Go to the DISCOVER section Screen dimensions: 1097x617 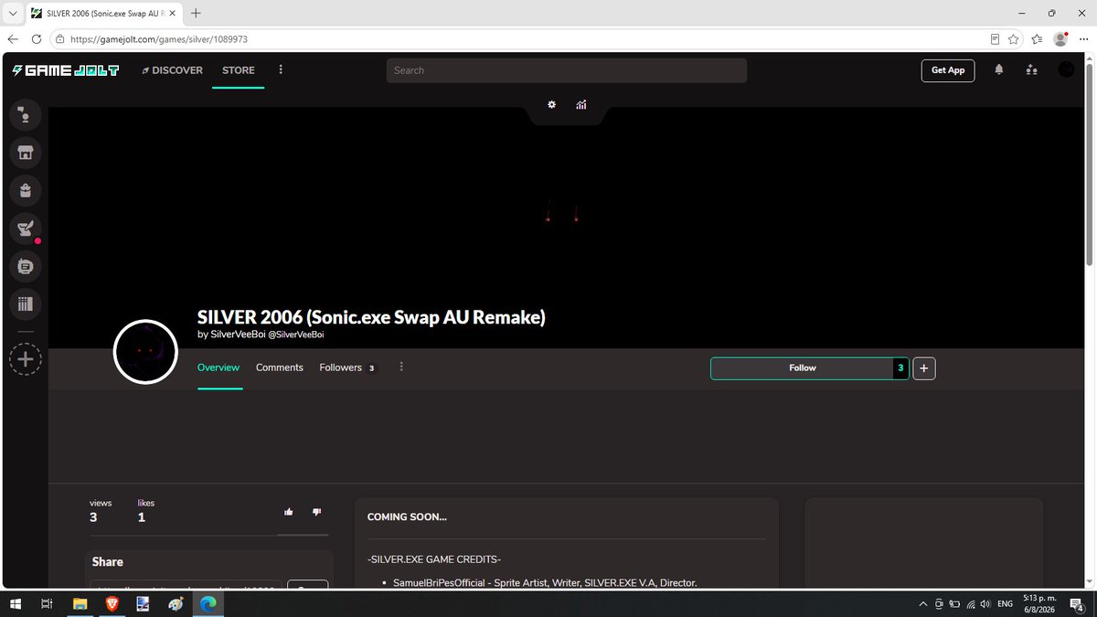172,70
